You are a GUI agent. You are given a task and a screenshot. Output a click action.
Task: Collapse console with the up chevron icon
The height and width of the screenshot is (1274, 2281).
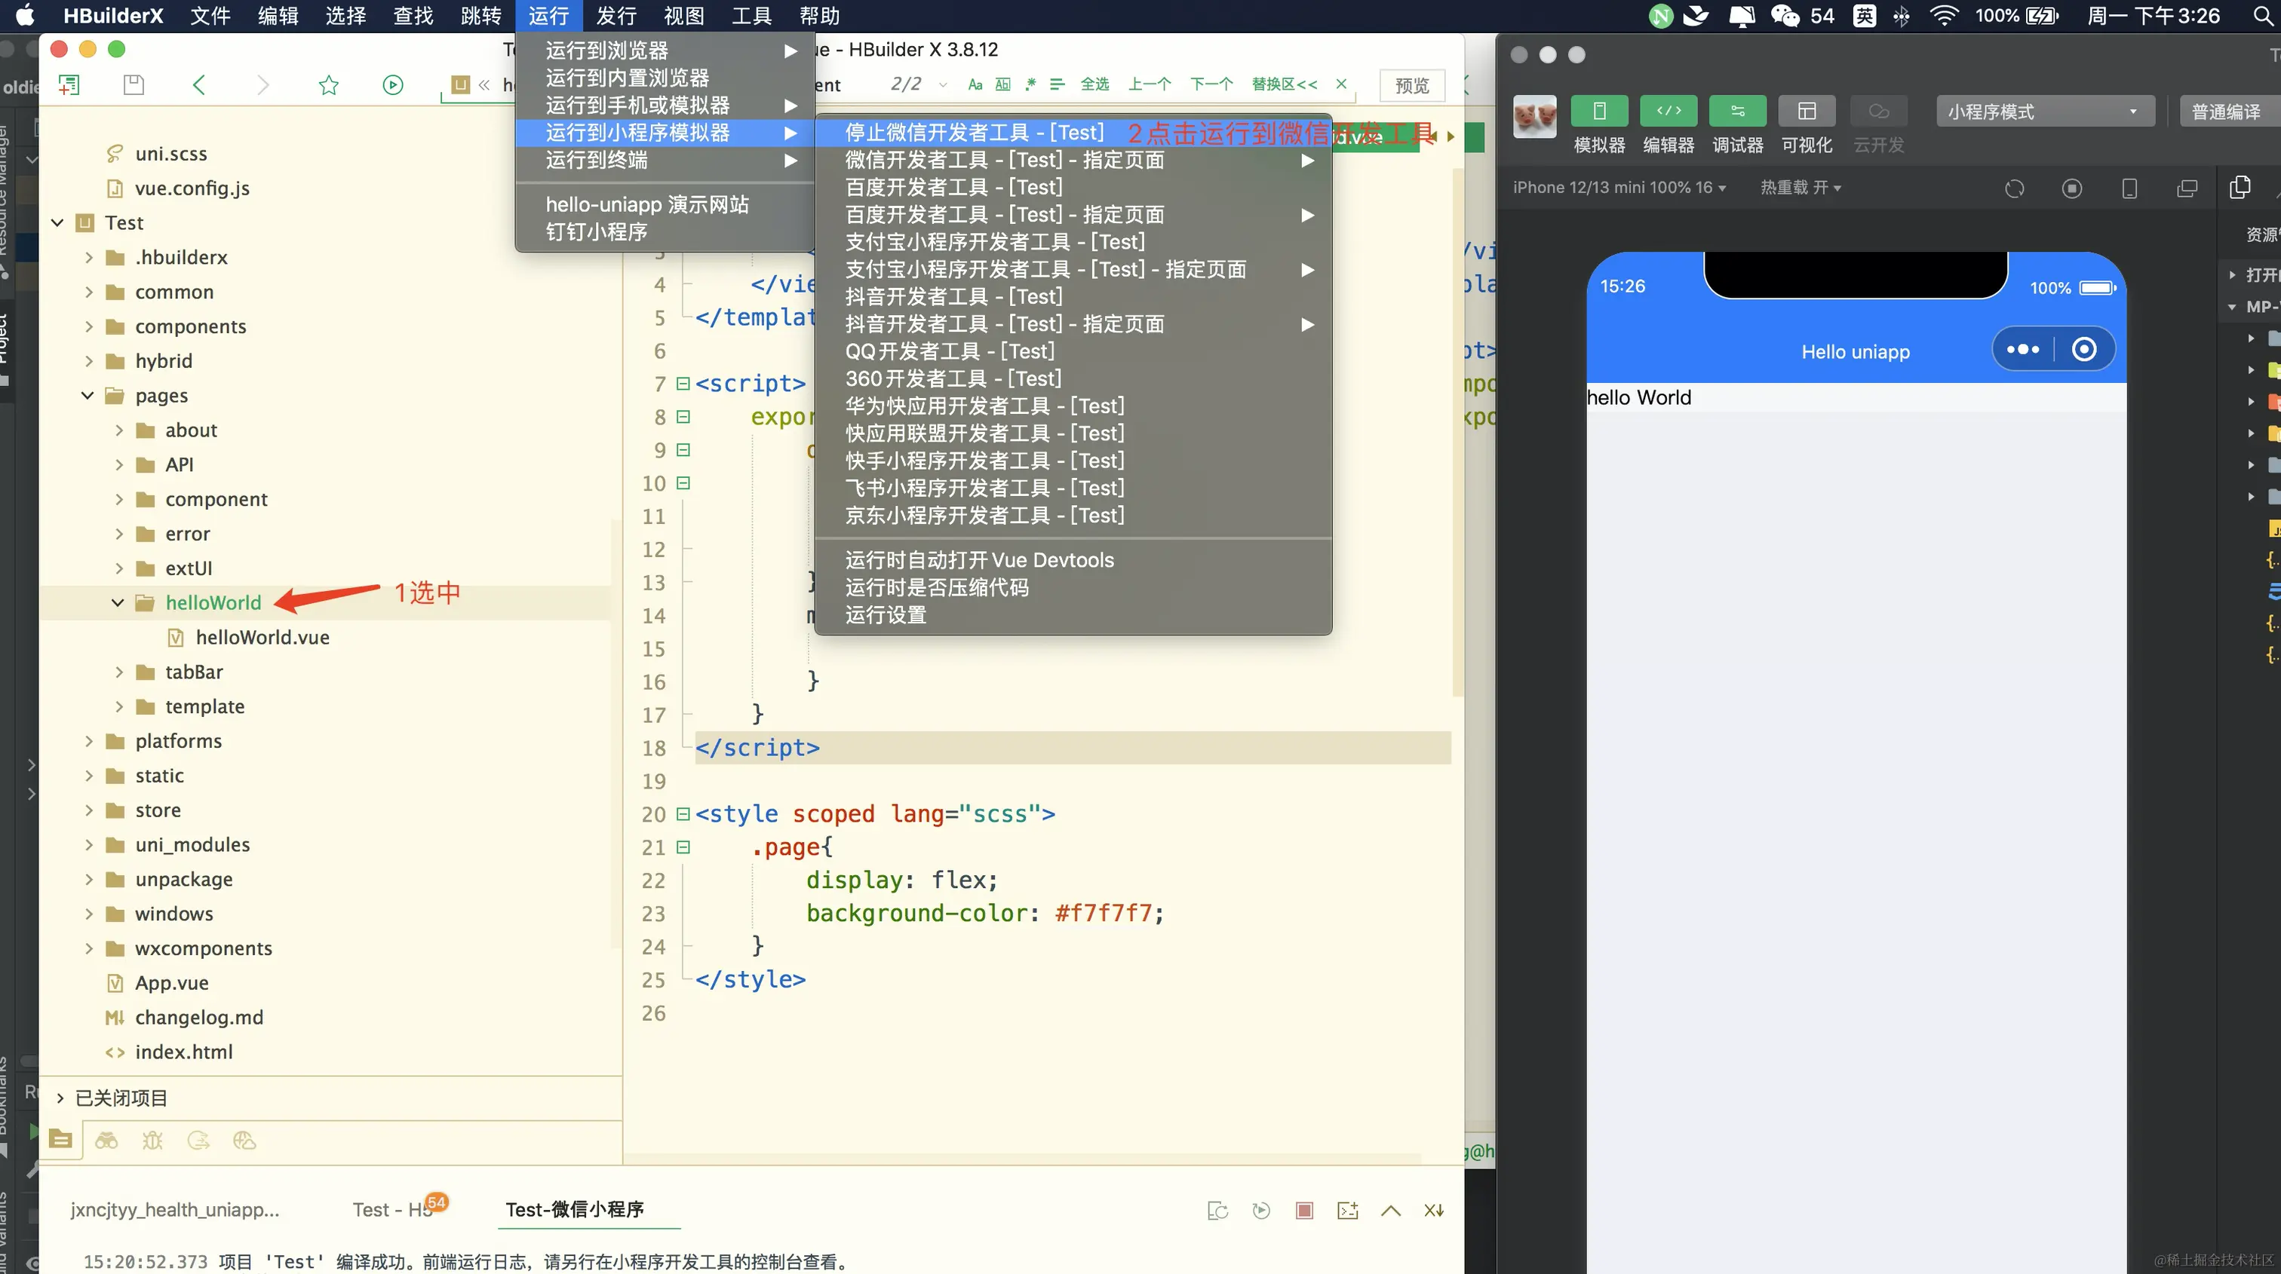click(x=1390, y=1211)
